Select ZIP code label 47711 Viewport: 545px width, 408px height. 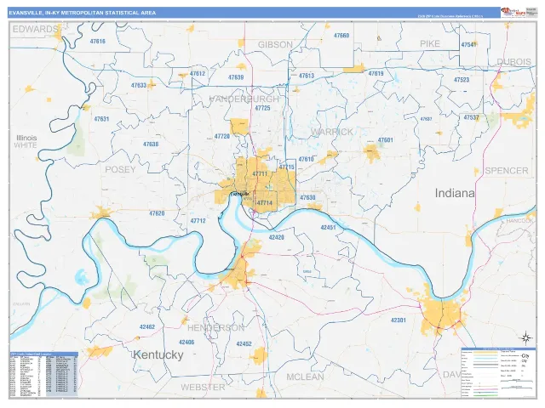tap(260, 173)
